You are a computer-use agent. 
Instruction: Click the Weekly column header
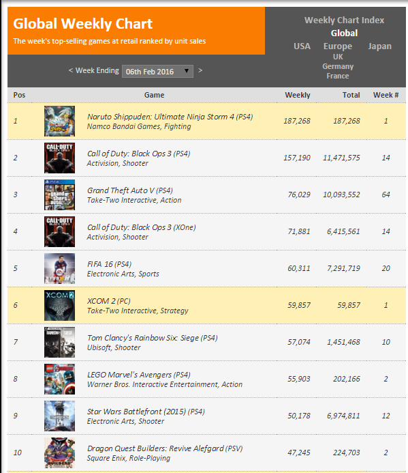pos(298,95)
